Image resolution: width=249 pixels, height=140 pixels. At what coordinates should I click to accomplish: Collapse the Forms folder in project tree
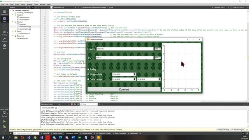point(13,31)
